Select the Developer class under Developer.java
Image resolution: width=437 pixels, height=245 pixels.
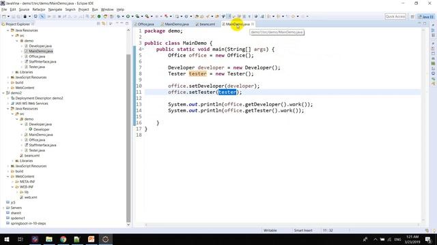41,129
